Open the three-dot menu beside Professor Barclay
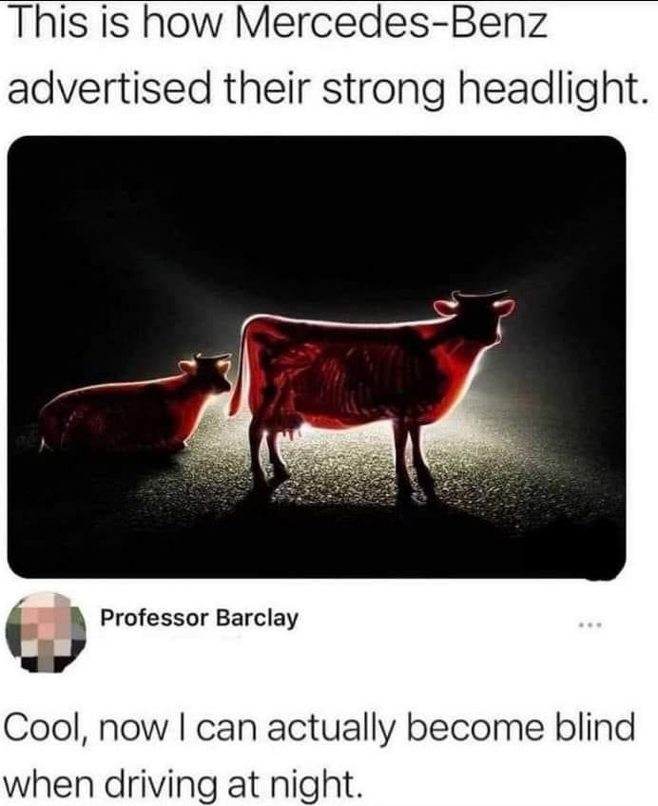 pyautogui.click(x=590, y=625)
